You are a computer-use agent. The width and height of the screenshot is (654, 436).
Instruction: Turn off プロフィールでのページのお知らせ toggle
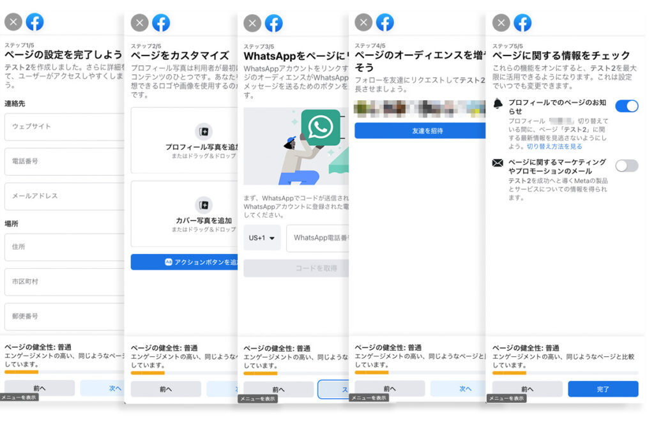pos(627,107)
